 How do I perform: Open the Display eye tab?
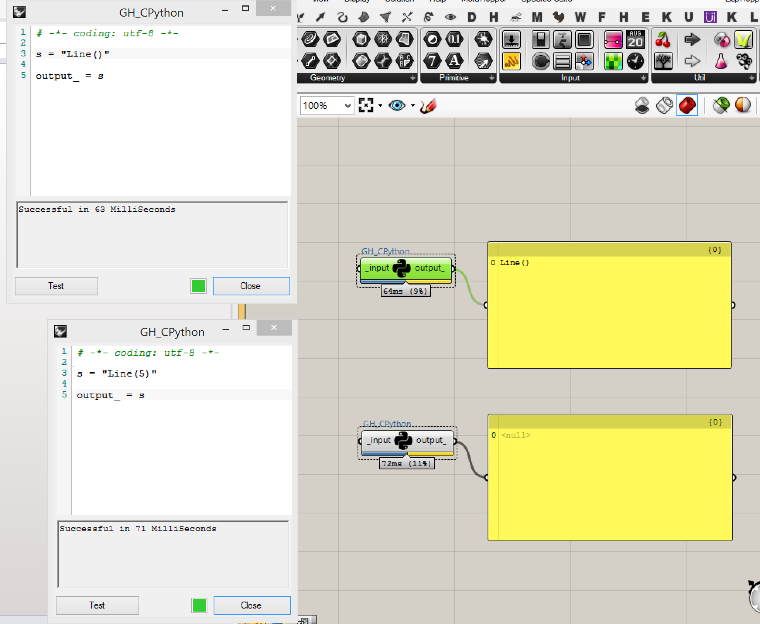click(450, 17)
